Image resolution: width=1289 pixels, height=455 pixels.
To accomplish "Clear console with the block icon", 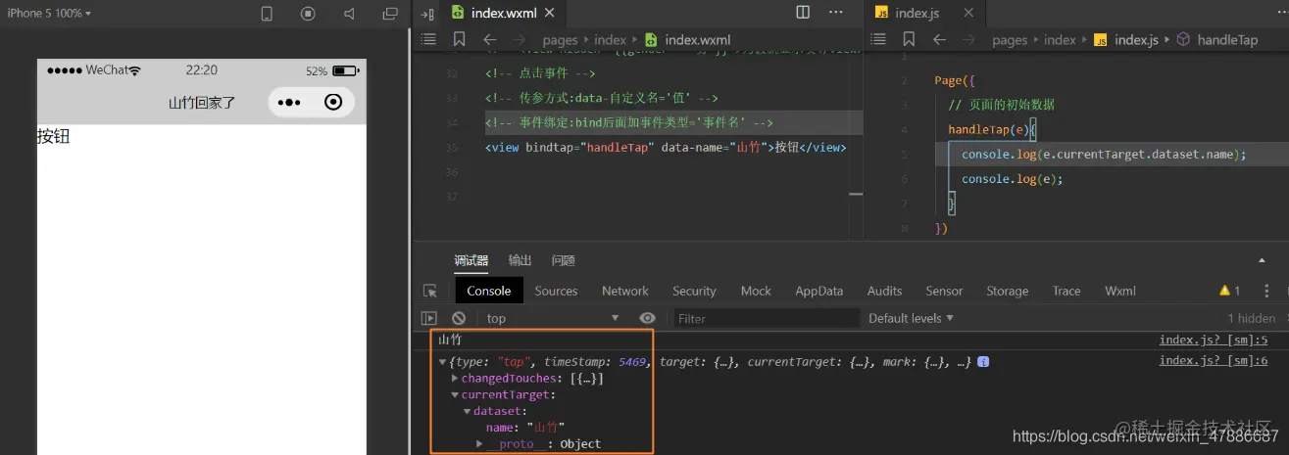I will click(x=459, y=318).
